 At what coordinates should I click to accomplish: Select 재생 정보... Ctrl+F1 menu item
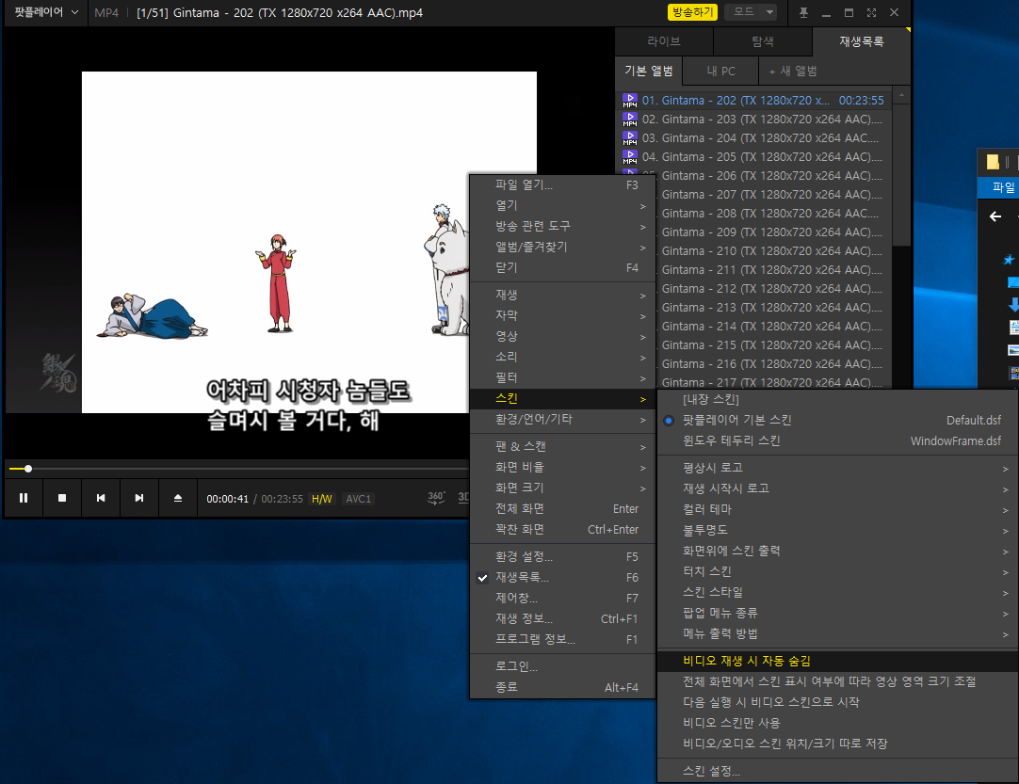coord(562,619)
